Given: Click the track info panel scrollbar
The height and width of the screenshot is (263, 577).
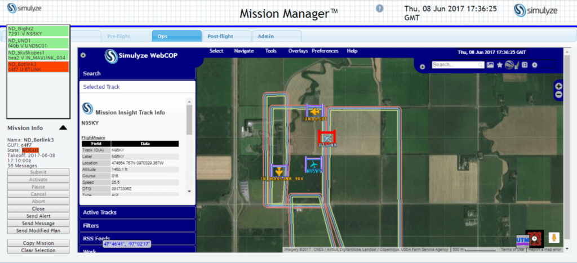Looking at the screenshot, I should point(189,120).
